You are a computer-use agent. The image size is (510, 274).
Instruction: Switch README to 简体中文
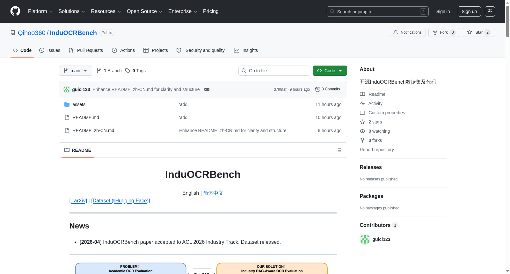click(x=213, y=193)
